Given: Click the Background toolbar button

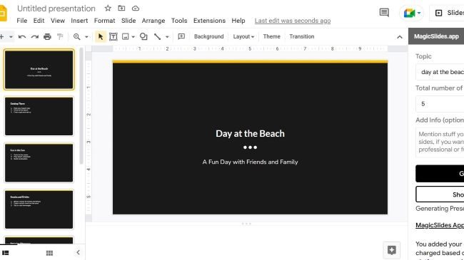Looking at the screenshot, I should (x=208, y=36).
